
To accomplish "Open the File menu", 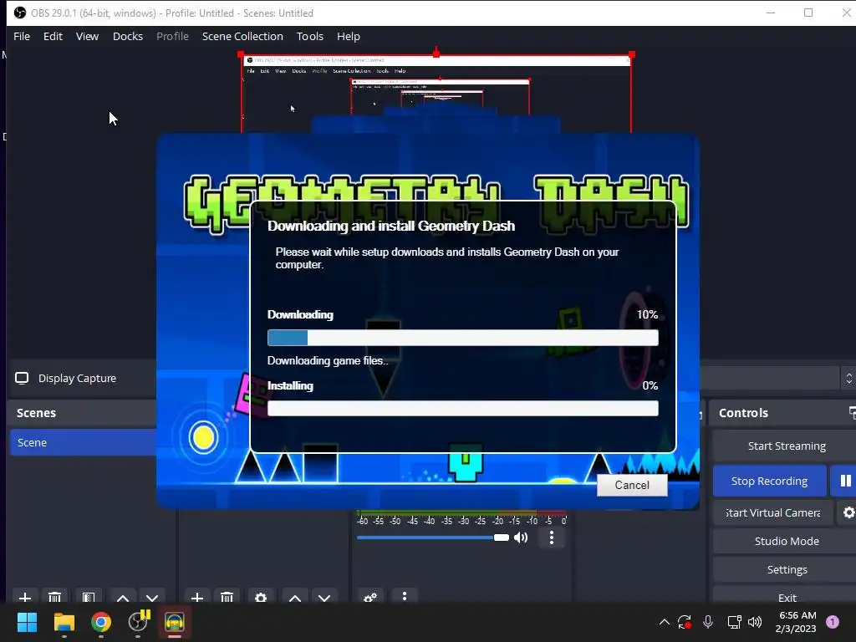I will pos(22,36).
